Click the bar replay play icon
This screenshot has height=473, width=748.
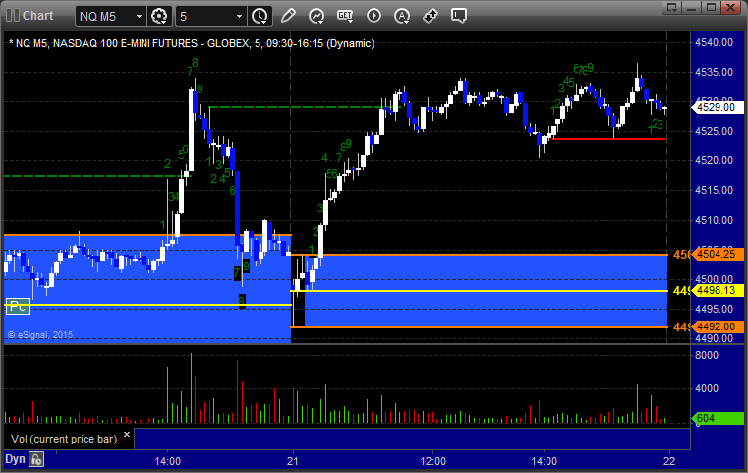[x=374, y=16]
